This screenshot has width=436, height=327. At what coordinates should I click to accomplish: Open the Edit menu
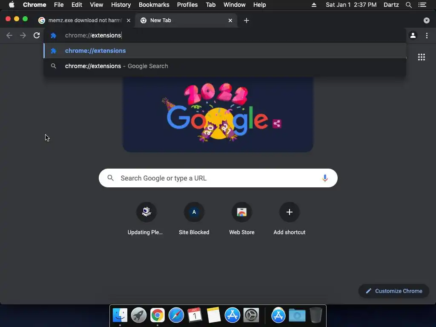pyautogui.click(x=77, y=5)
